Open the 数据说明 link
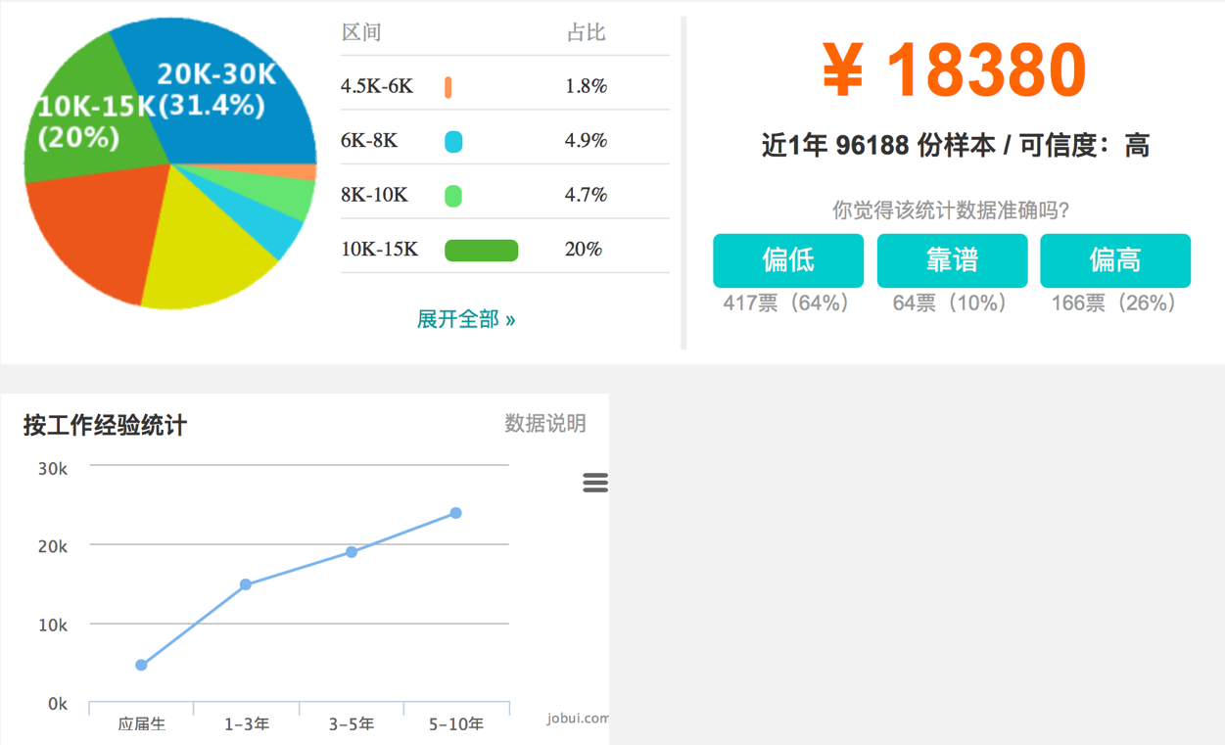The height and width of the screenshot is (745, 1225). [545, 424]
